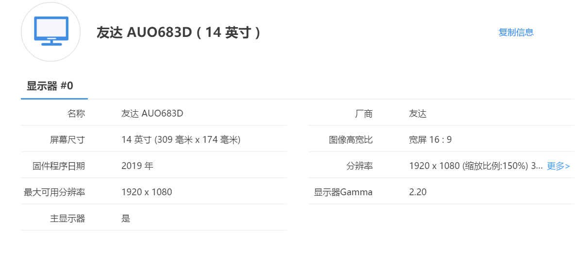Click the 2019 年 firmware date value
This screenshot has width=588, height=253.
[x=137, y=166]
